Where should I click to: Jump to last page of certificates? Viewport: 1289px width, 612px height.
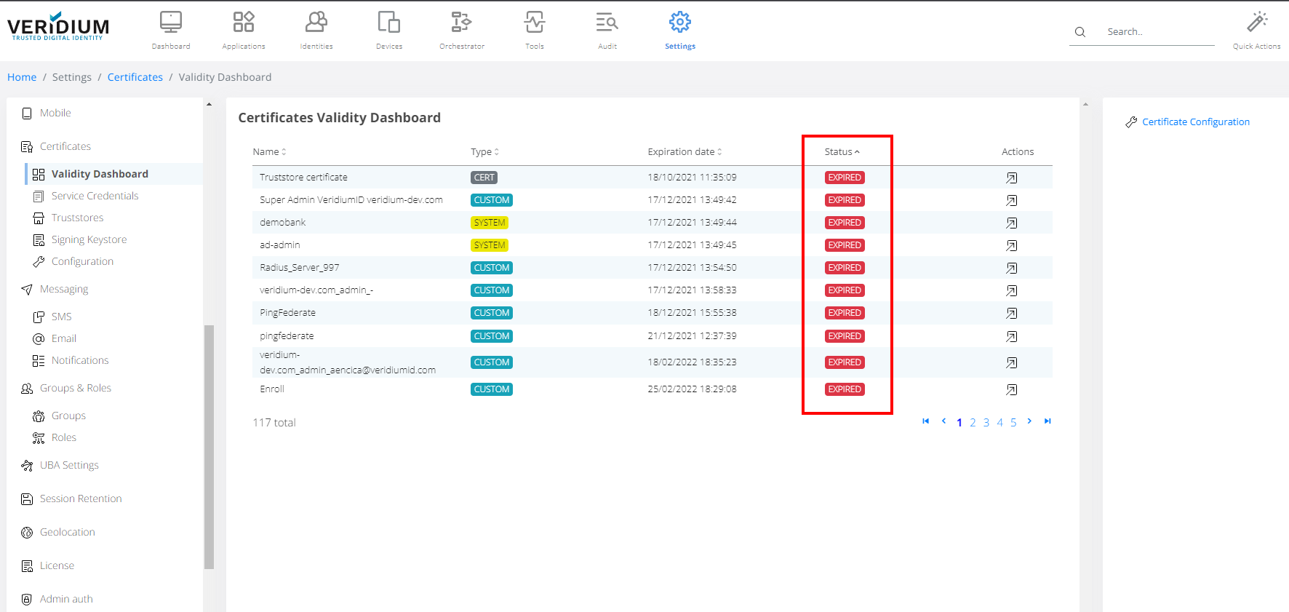coord(1047,421)
